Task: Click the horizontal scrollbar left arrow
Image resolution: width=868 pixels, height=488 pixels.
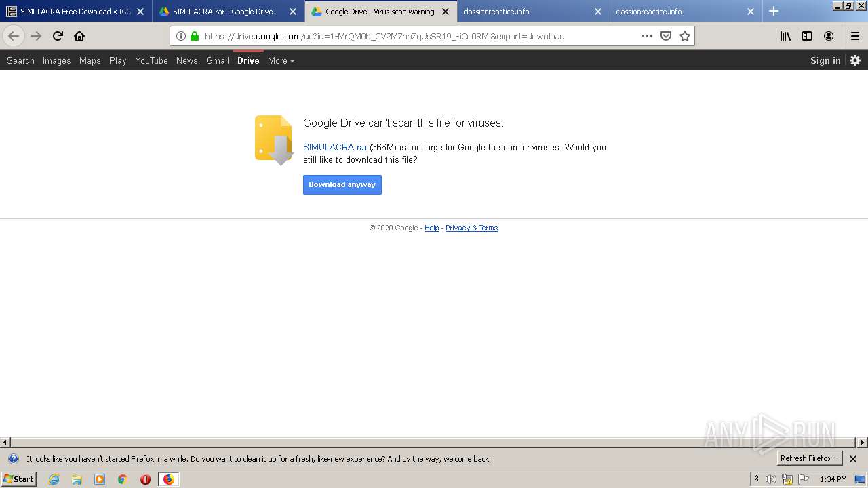Action: (x=5, y=443)
